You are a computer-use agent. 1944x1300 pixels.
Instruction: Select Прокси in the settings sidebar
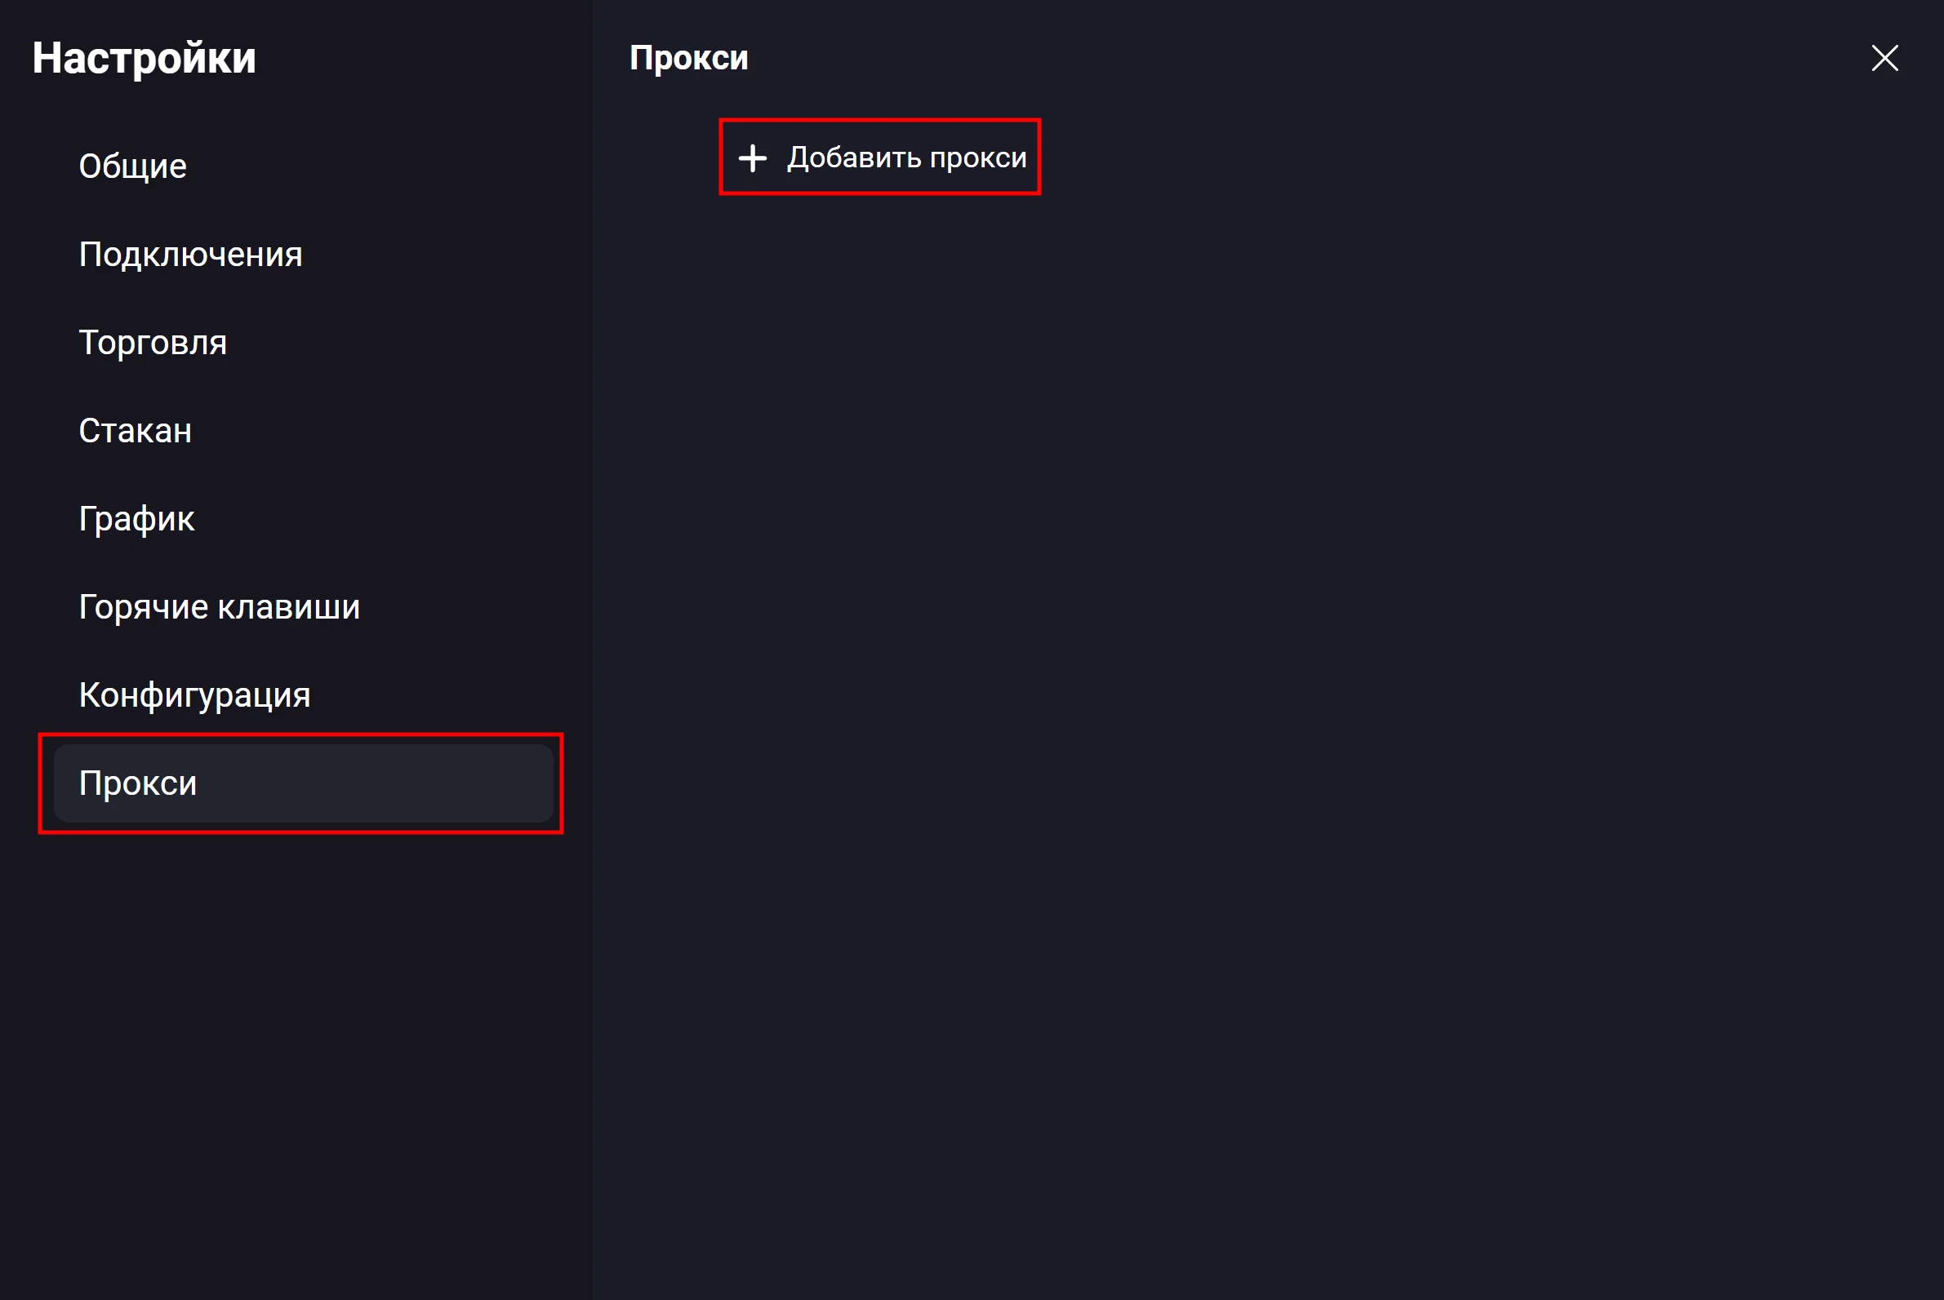pyautogui.click(x=138, y=783)
